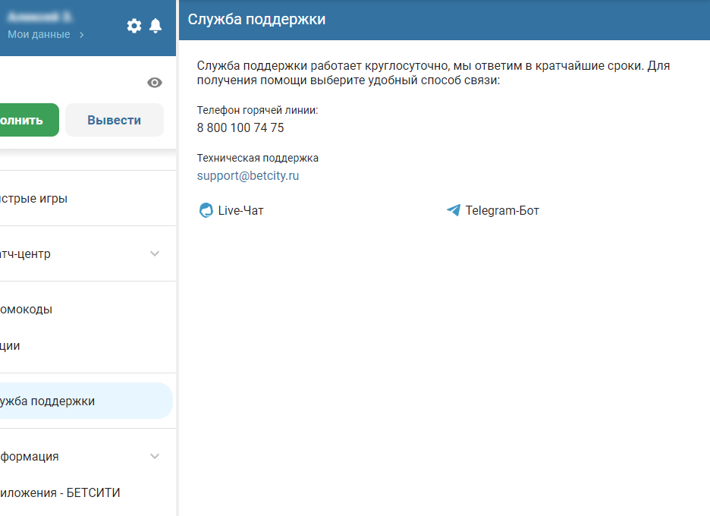Click the arrow next to Мои данные
The height and width of the screenshot is (516, 710).
pyautogui.click(x=81, y=35)
